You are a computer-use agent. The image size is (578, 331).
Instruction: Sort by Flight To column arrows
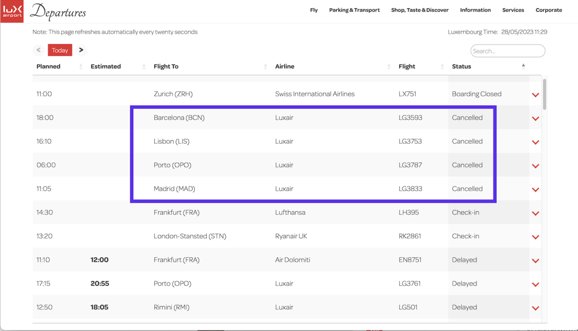tap(265, 66)
